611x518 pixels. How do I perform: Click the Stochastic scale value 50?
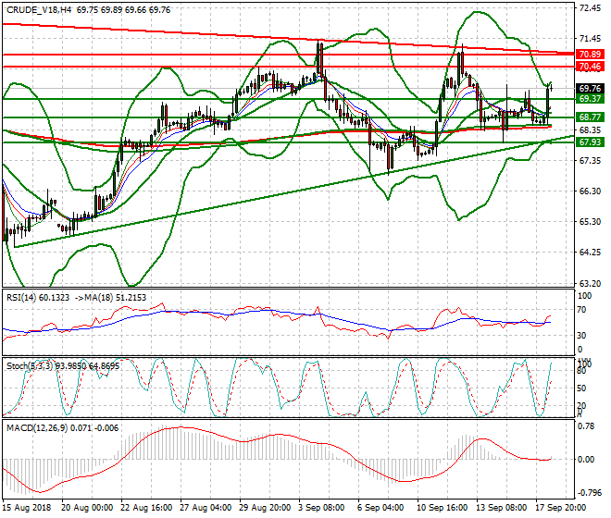pos(581,388)
